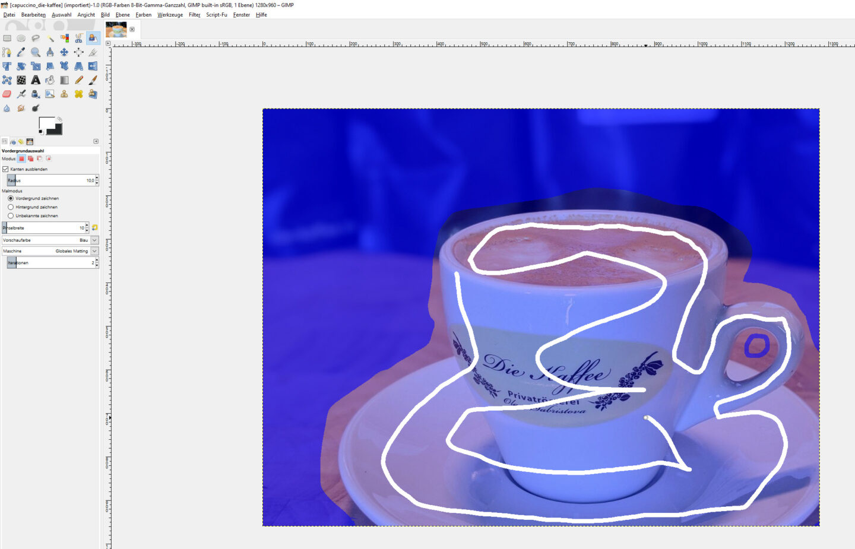The width and height of the screenshot is (855, 549).
Task: Open the Script-Fu menu
Action: 216,15
